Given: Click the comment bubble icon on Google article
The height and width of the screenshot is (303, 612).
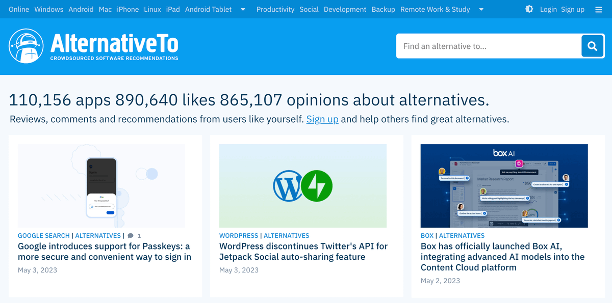Looking at the screenshot, I should coord(131,236).
